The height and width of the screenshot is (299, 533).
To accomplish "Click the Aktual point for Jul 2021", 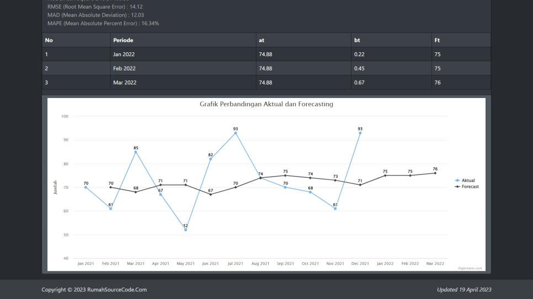I will pos(236,133).
